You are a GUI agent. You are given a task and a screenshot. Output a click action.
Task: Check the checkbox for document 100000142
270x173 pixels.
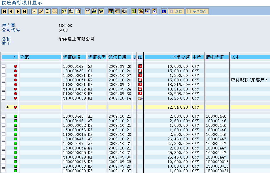[x=3, y=66]
